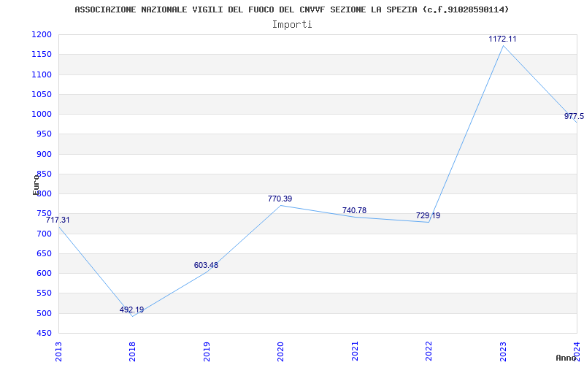Click y-axis tick 1150

point(42,55)
